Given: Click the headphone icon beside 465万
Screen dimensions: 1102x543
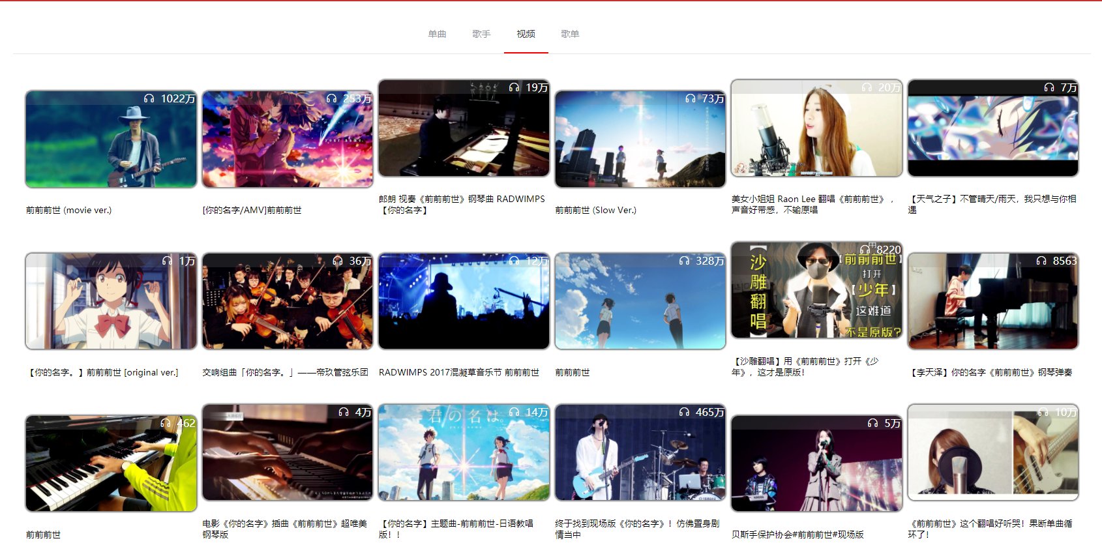Looking at the screenshot, I should click(684, 412).
